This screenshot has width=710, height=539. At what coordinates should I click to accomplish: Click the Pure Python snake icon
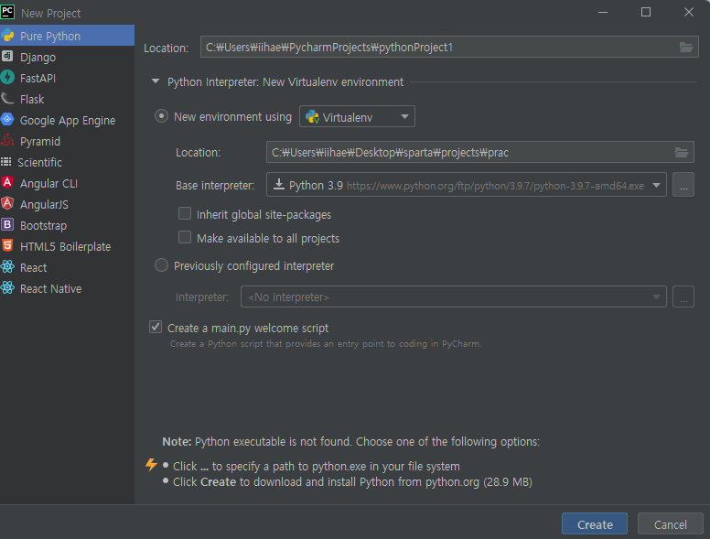pos(7,36)
